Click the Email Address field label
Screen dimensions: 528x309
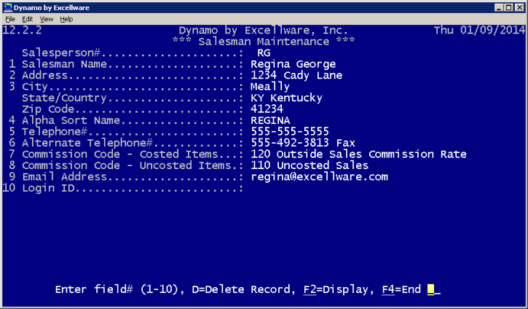64,176
